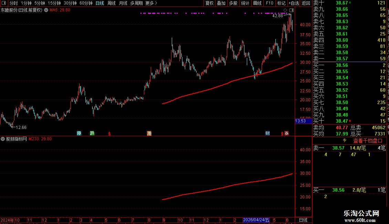Select the 30分钟 period
The image size is (389, 224).
pyautogui.click(x=70, y=3)
